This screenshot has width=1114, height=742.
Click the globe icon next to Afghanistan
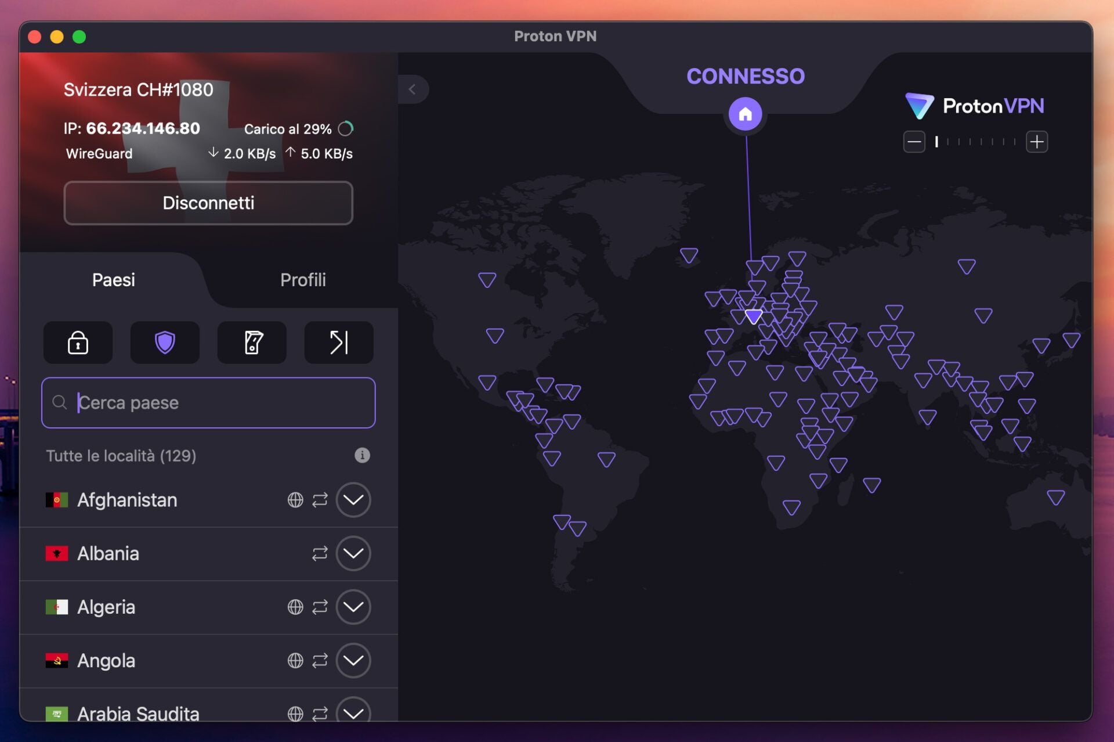[x=295, y=500]
